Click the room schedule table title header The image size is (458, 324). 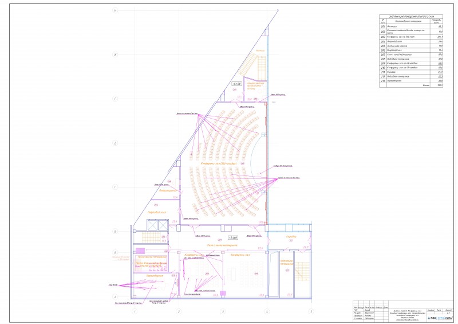(411, 17)
